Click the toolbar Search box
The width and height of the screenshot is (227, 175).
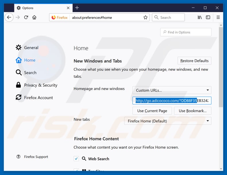pos(168,17)
